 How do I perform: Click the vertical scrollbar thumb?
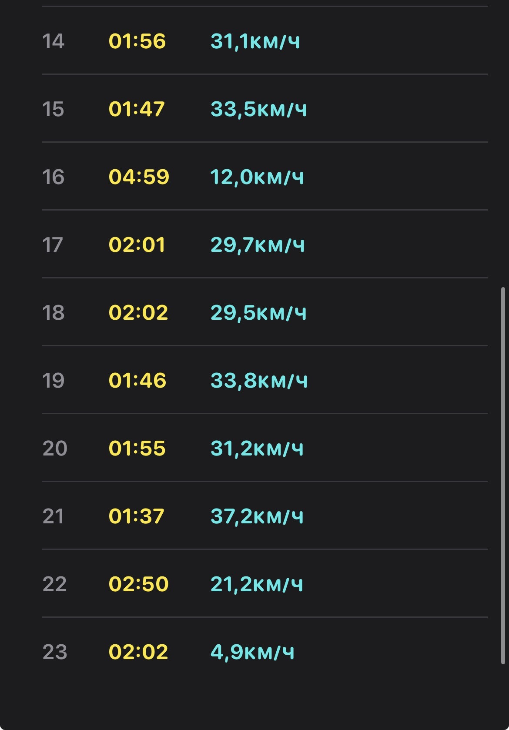[503, 476]
